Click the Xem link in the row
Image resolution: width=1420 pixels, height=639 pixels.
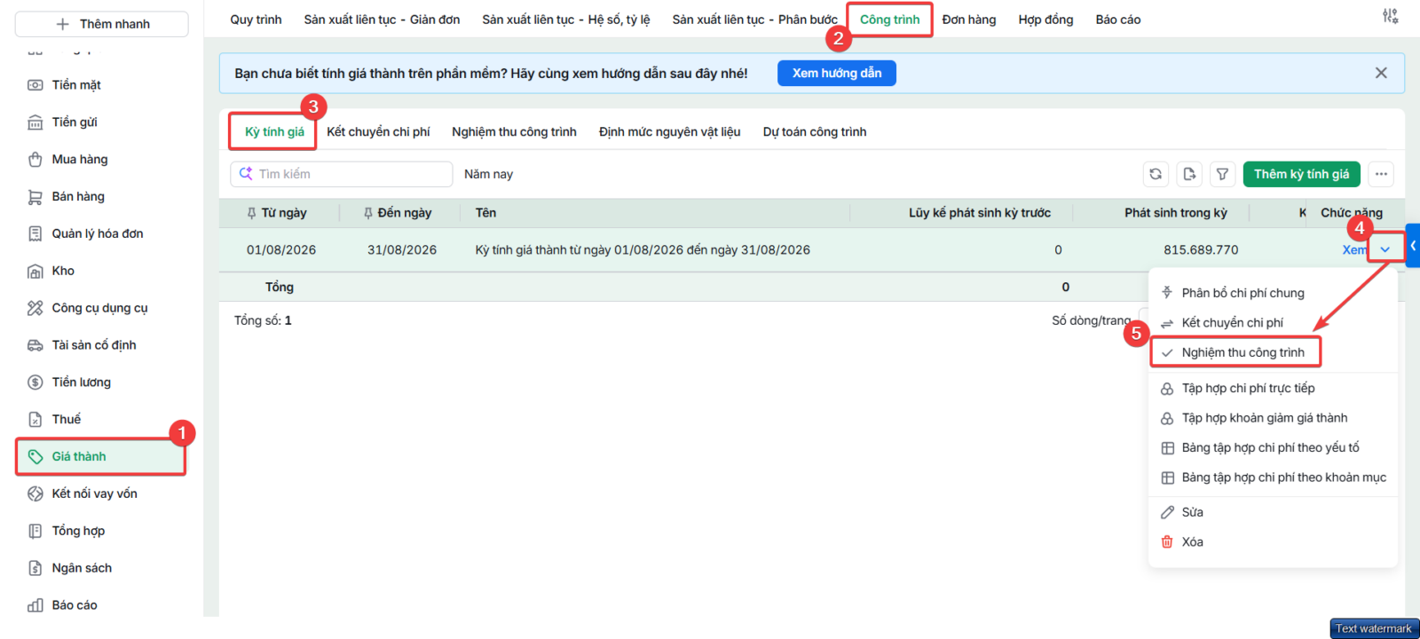point(1354,250)
